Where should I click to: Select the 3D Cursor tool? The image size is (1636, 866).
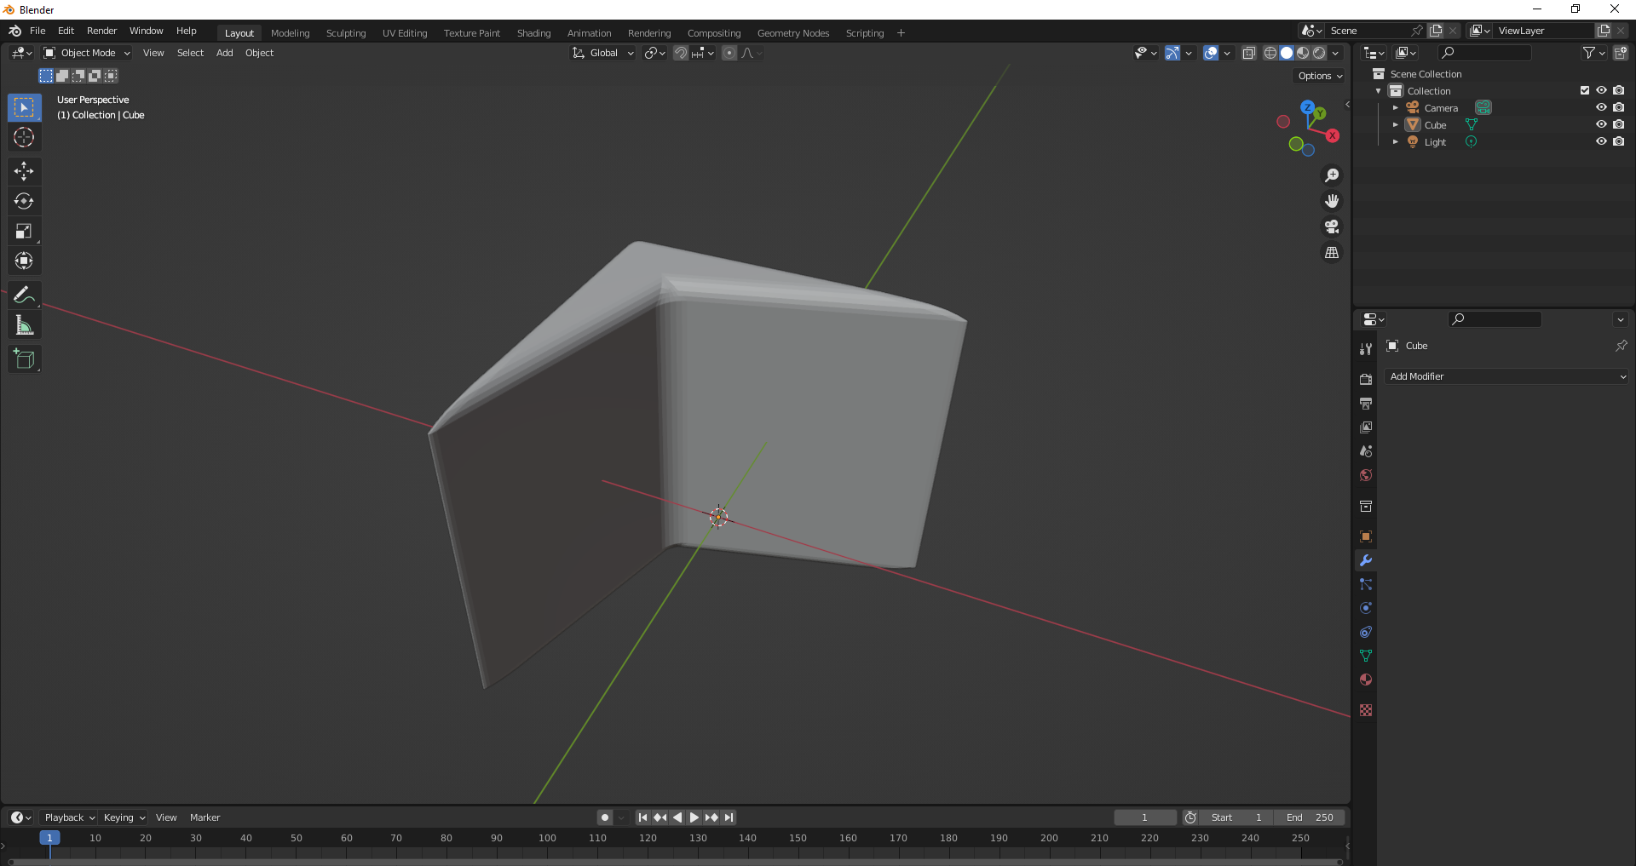tap(24, 137)
